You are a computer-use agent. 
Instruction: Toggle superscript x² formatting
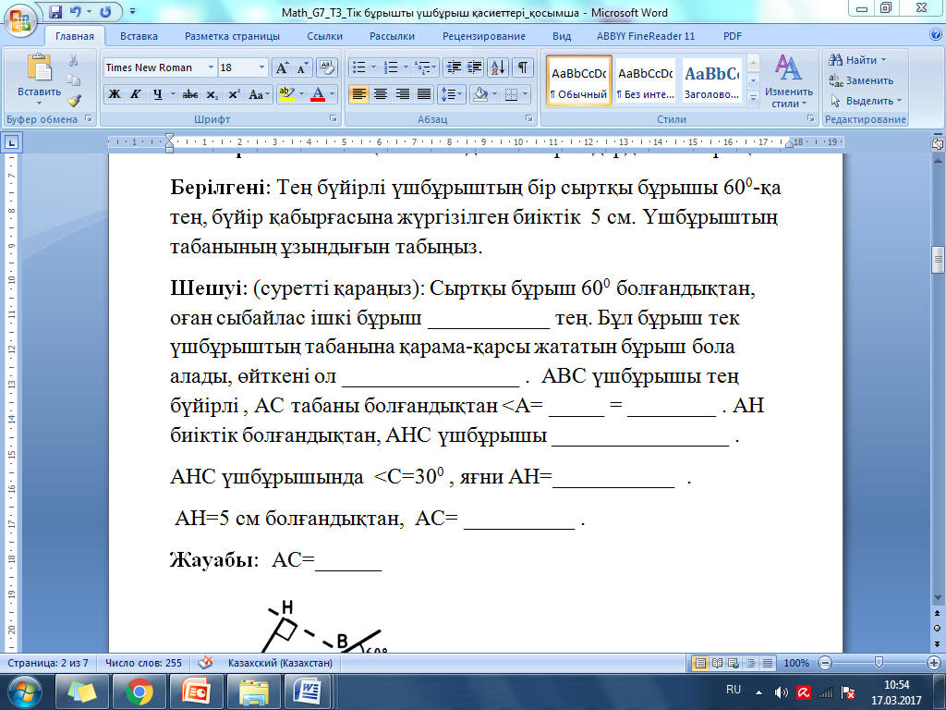(234, 94)
